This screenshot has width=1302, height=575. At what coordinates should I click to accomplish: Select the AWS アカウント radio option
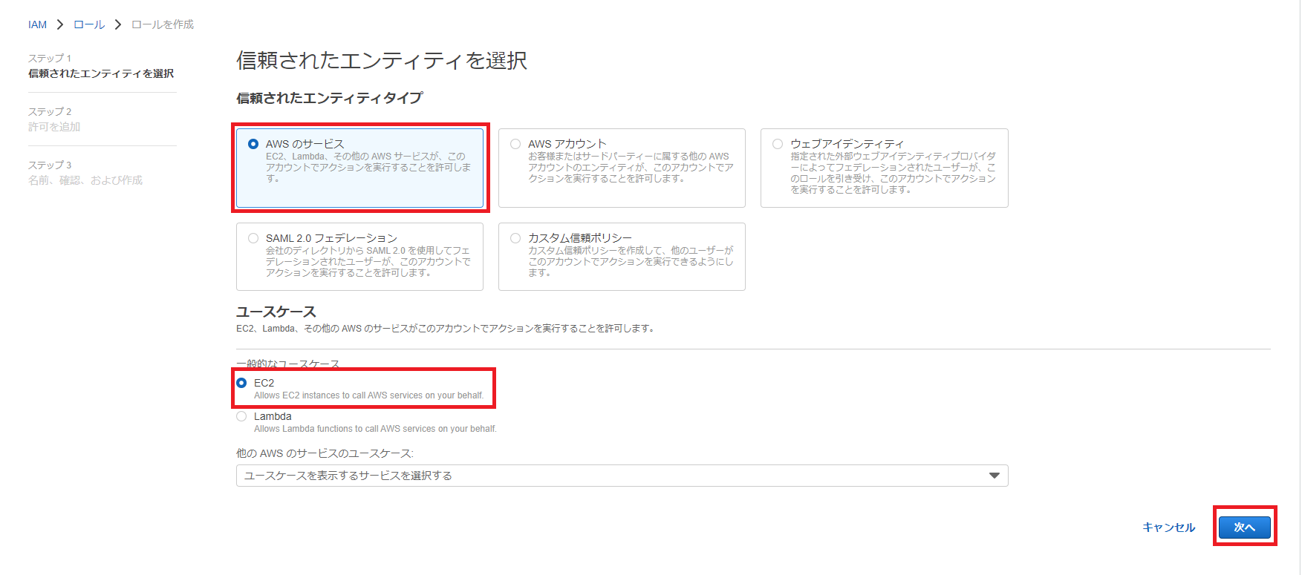click(x=515, y=144)
